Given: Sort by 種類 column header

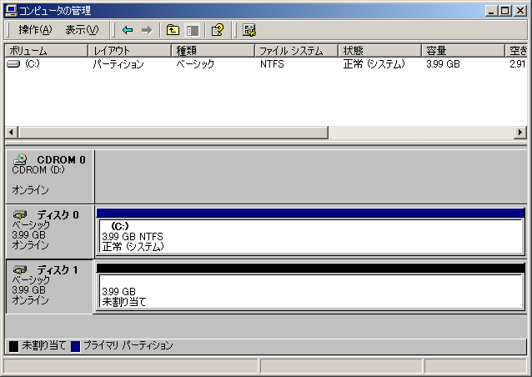Looking at the screenshot, I should click(x=213, y=51).
